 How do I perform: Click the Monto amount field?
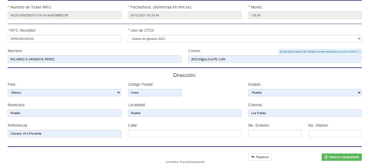pos(305,15)
